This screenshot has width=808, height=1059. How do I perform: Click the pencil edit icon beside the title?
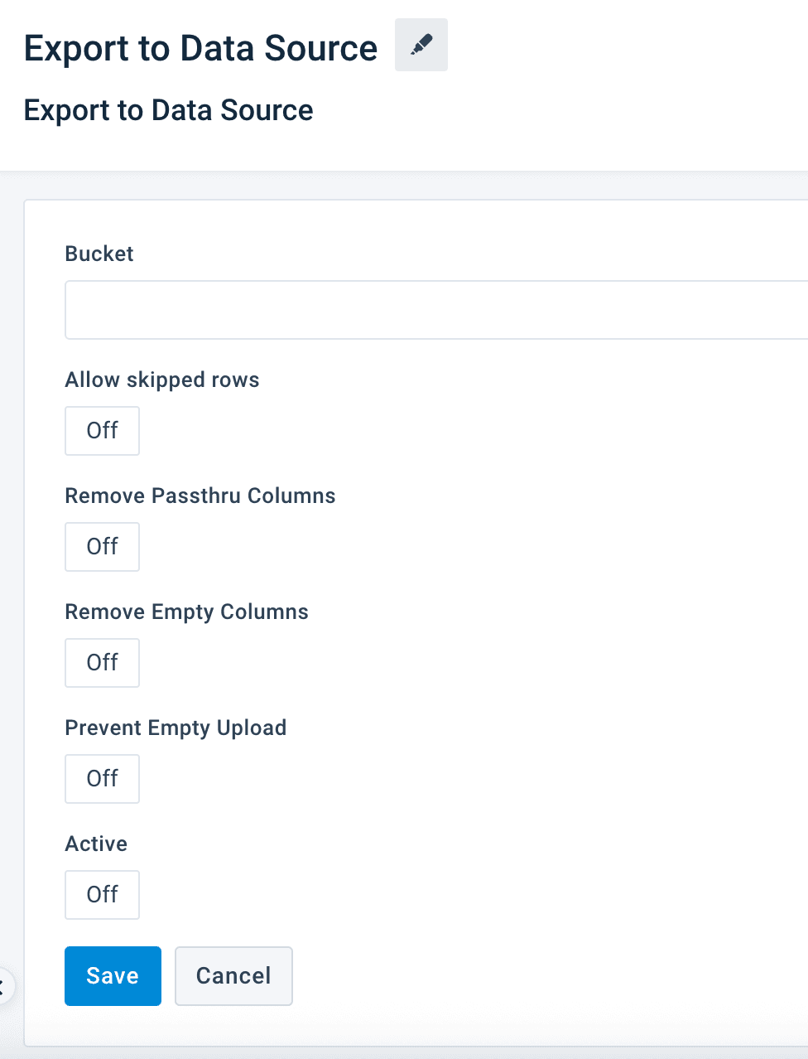(x=421, y=45)
